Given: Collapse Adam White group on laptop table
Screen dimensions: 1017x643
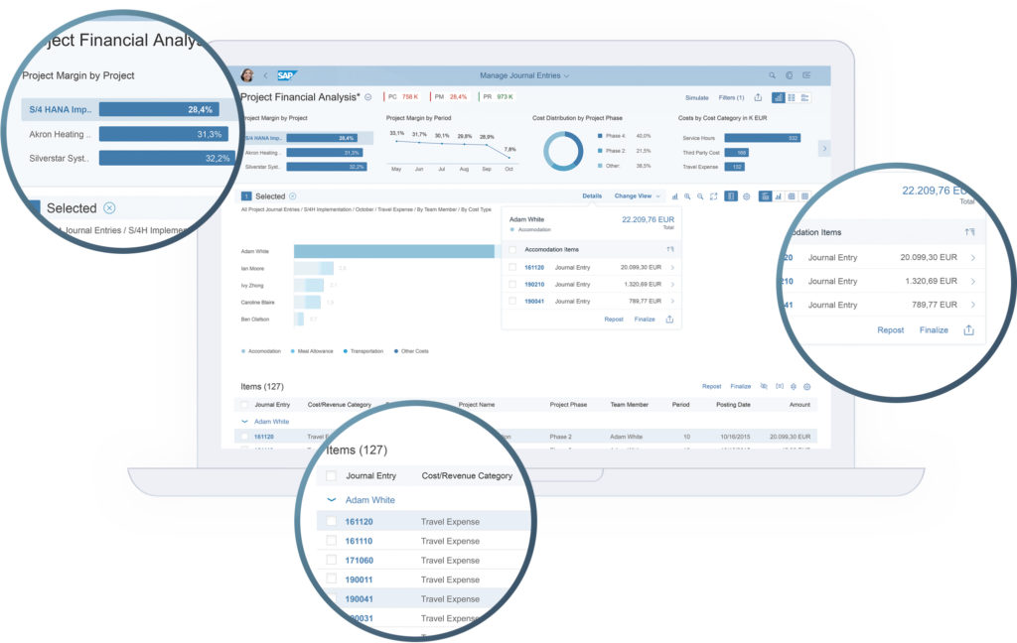Looking at the screenshot, I should [x=244, y=422].
